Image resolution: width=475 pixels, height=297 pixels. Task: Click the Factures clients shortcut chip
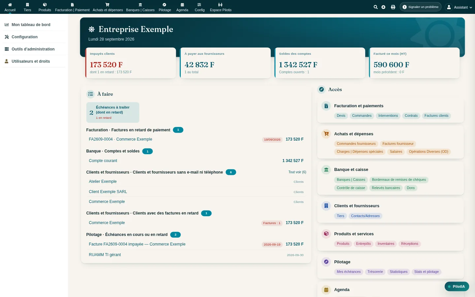(x=436, y=116)
